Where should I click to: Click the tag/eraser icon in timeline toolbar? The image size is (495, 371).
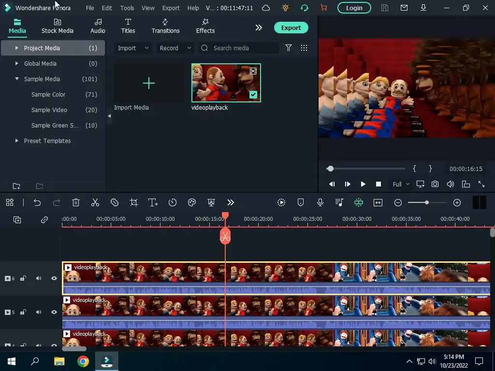coord(115,202)
